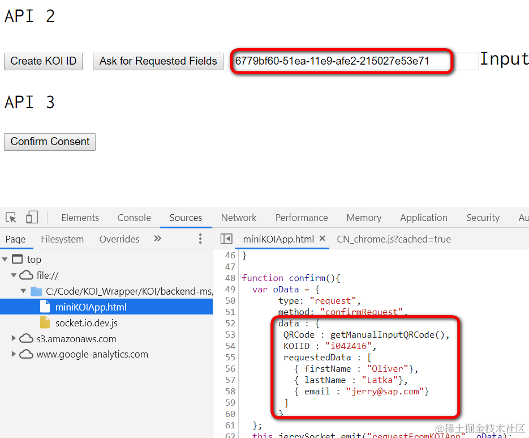Click the "i042416" KOIID string
Viewport: 529px width, 438px height.
coord(348,346)
